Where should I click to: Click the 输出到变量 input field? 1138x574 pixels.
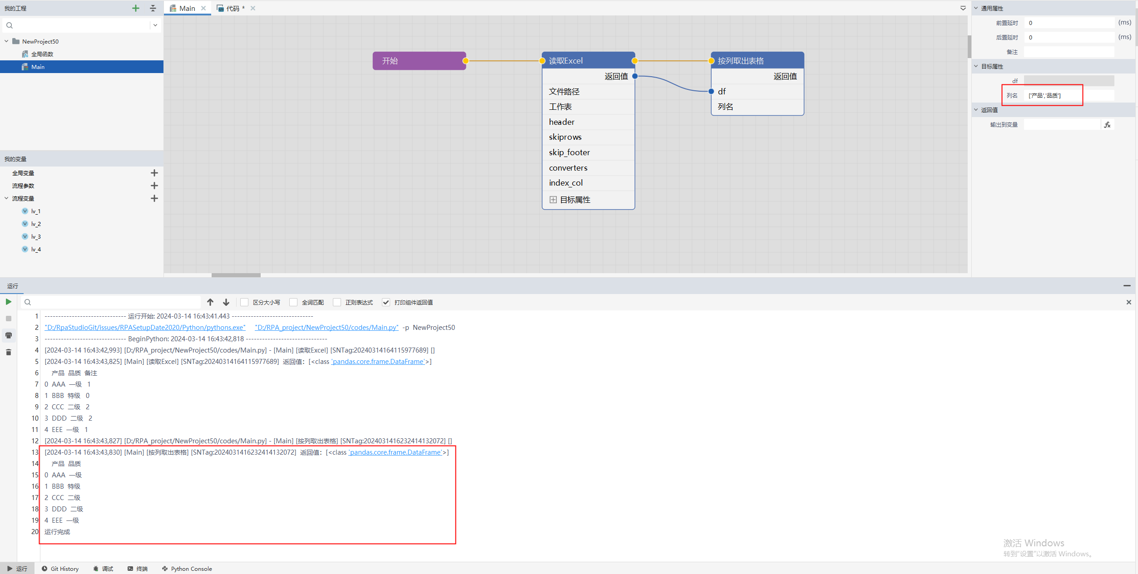tap(1063, 124)
